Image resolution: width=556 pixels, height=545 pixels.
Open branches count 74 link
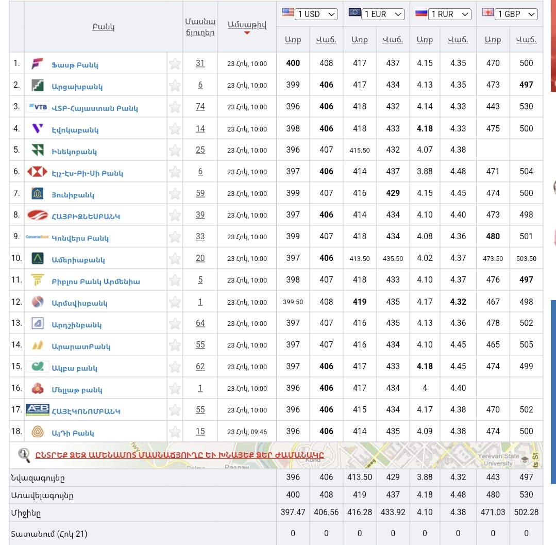pyautogui.click(x=200, y=106)
